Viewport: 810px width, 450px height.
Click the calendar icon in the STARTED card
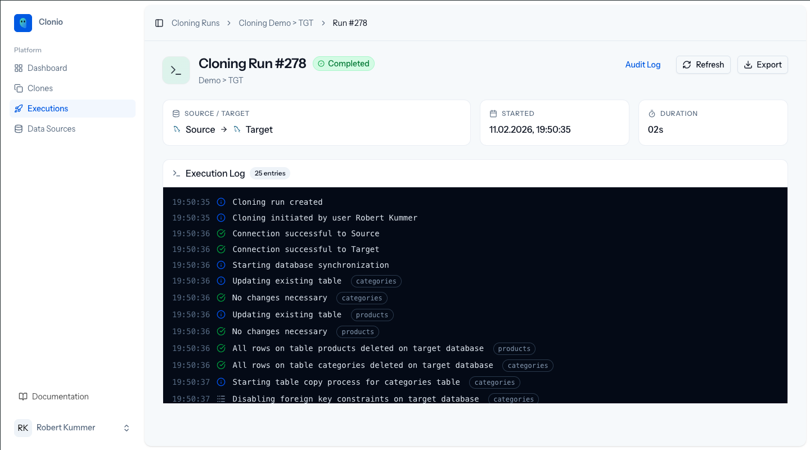click(493, 113)
